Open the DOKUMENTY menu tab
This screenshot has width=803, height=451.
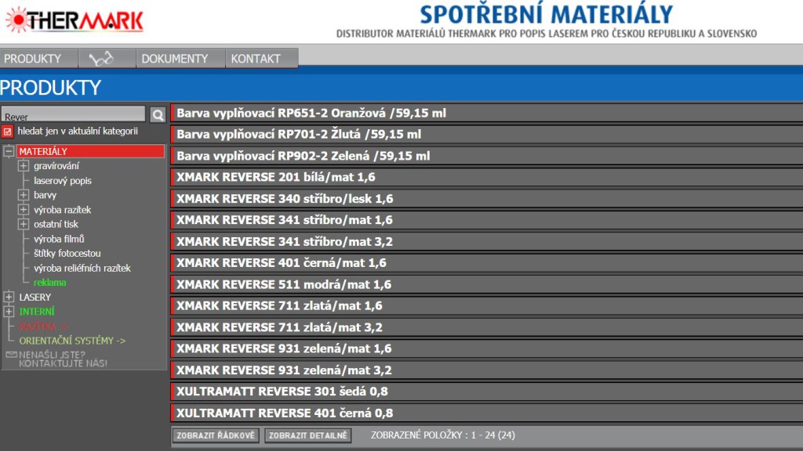pos(175,59)
